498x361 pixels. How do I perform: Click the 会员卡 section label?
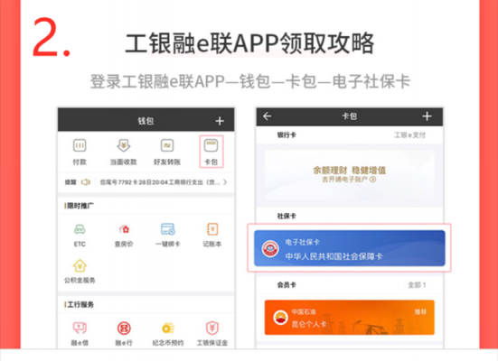click(x=287, y=285)
